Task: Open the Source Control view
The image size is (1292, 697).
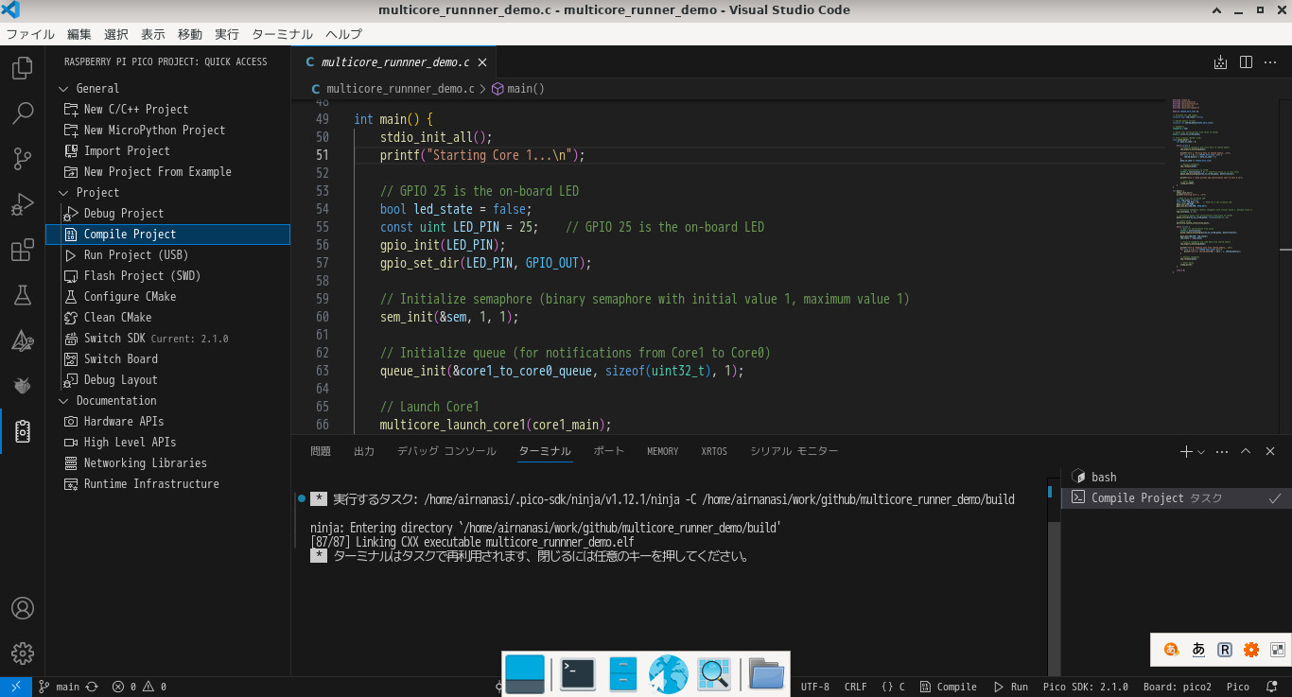Action: [x=23, y=159]
